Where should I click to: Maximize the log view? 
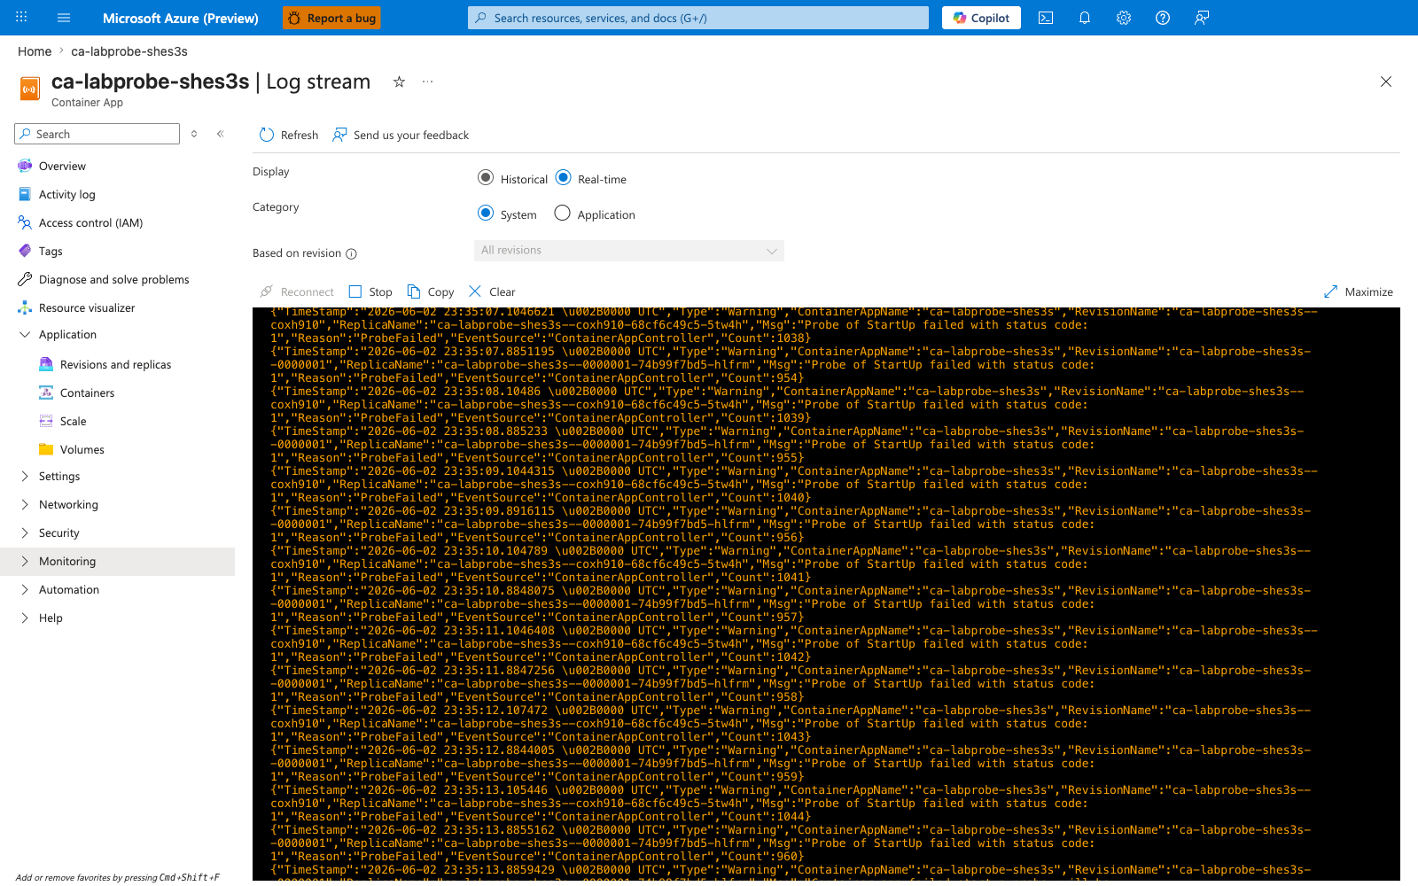pyautogui.click(x=1359, y=291)
